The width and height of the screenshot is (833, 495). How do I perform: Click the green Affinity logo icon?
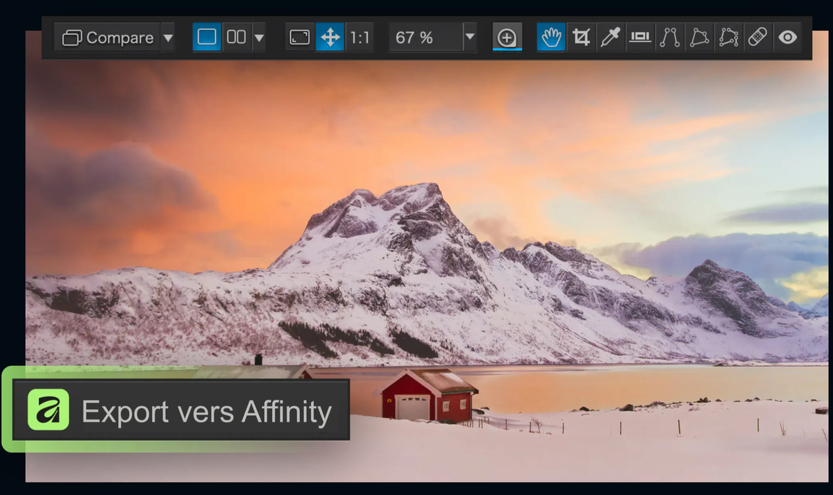[x=49, y=410]
